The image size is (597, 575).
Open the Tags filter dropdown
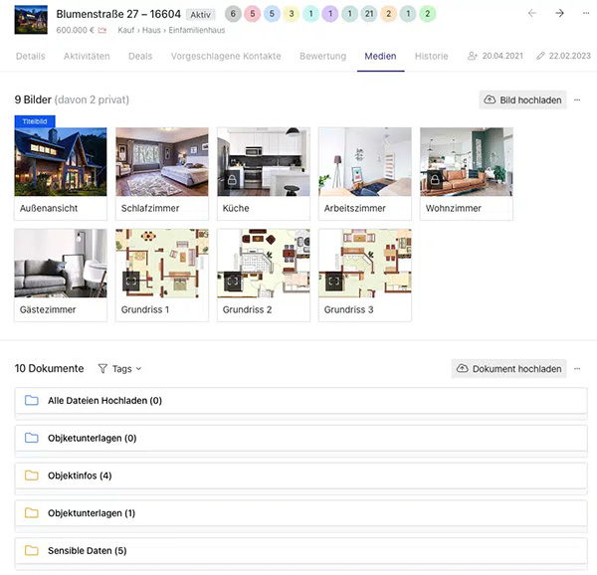pos(119,369)
